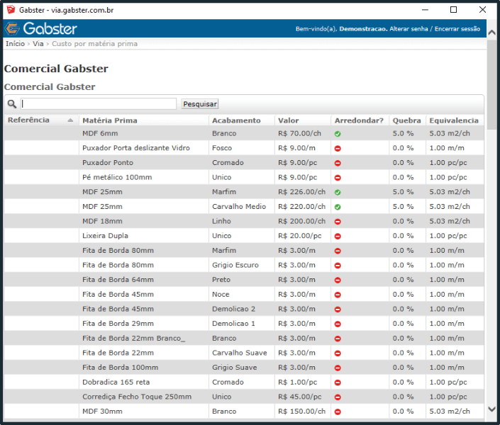Click the scrollbar up arrow
This screenshot has height=425, width=500.
[x=491, y=32]
